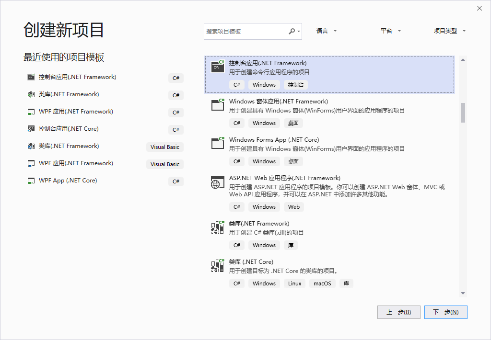491x340 pixels.
Task: Click the scroll up arrow of template list
Action: click(x=463, y=60)
